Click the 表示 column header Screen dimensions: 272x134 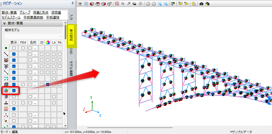(x=14, y=42)
